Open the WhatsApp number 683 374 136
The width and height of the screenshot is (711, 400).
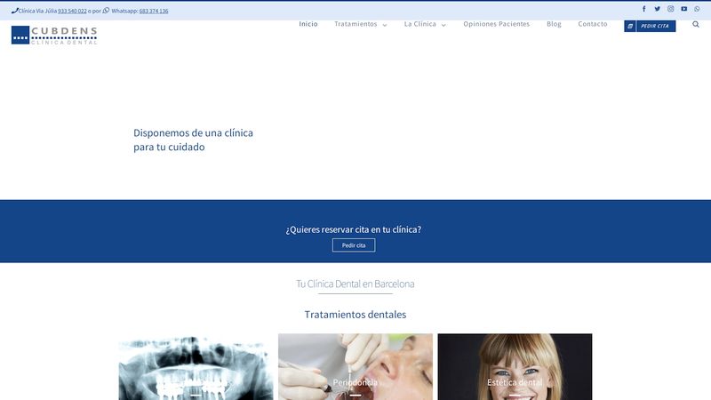154,11
